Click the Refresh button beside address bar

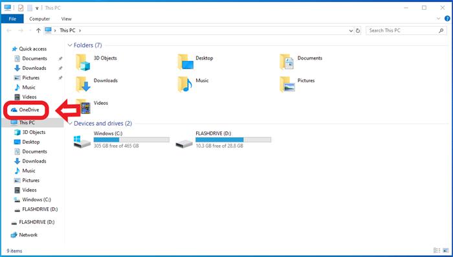[x=358, y=30]
